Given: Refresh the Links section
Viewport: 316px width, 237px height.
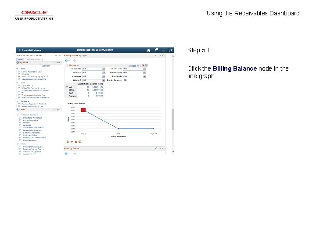Looking at the screenshot, I should 53,110.
